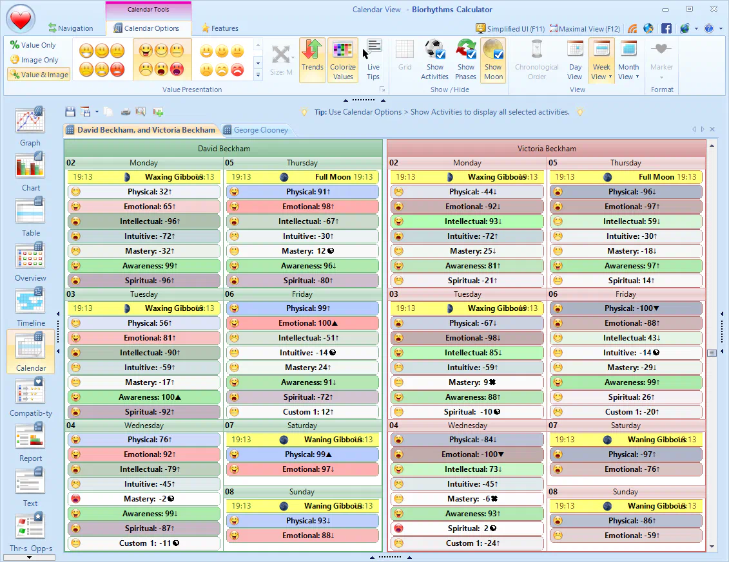Screen dimensions: 729x562
Task: Click Victoria Beckham's Emotional: -92 entry
Action: 467,207
